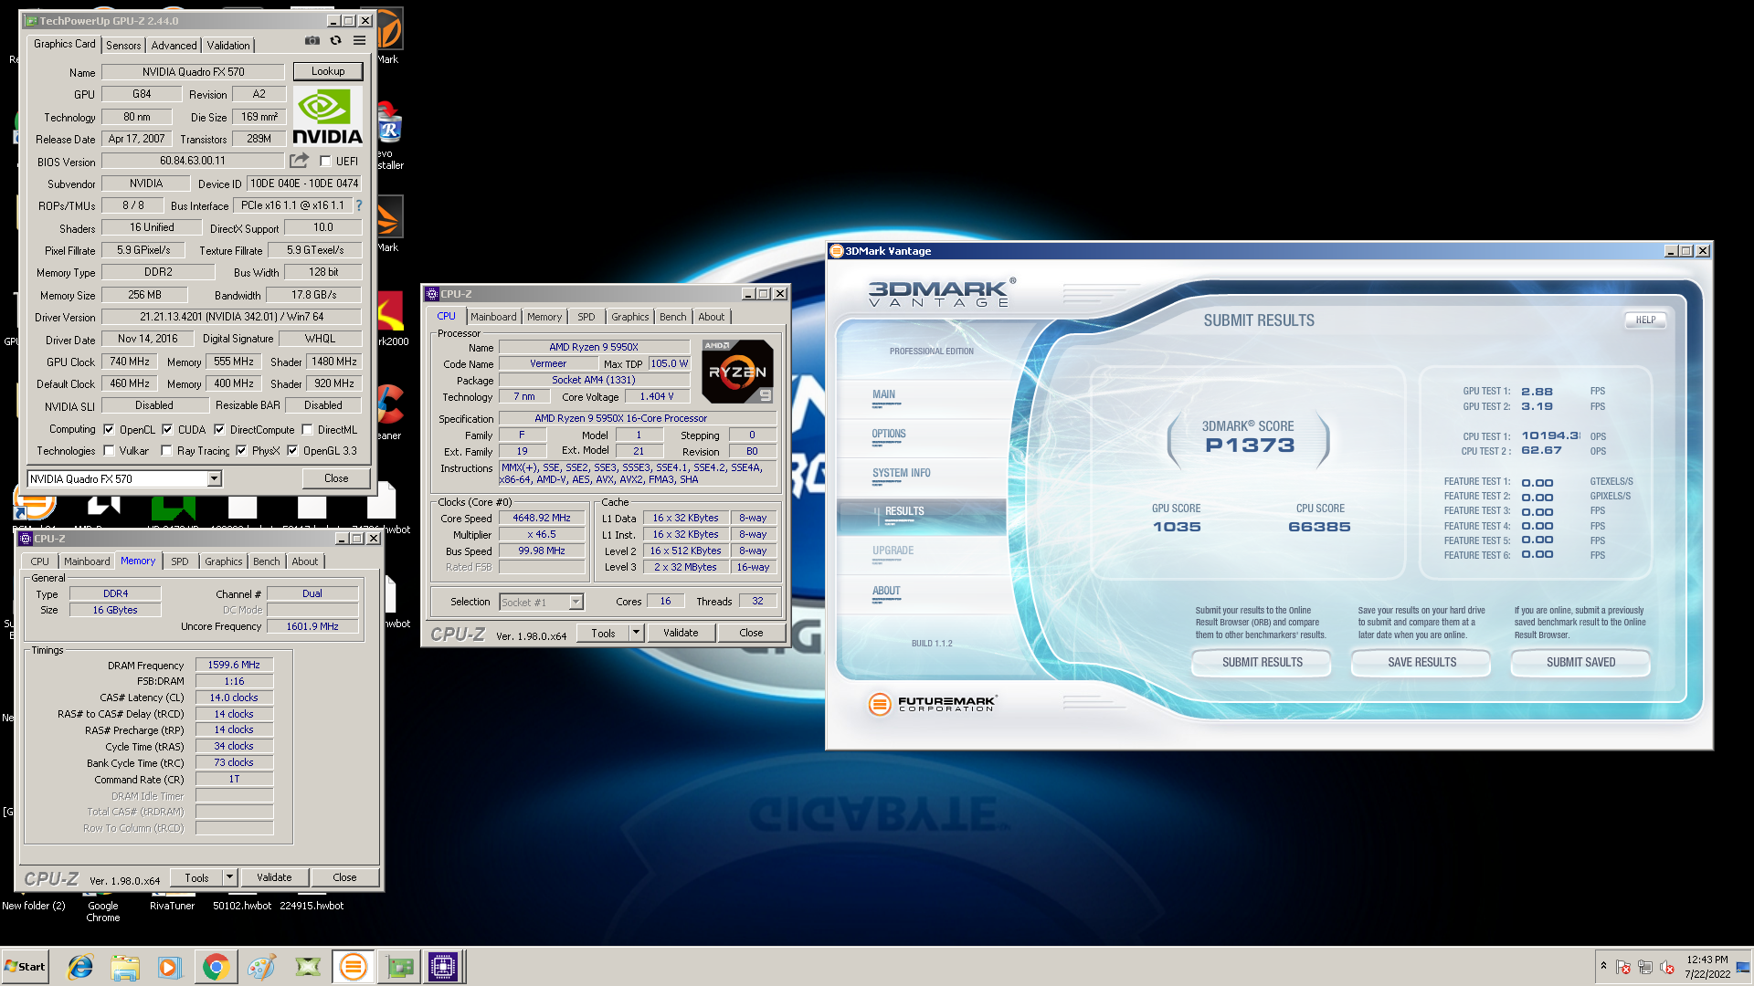Toggle the PhysX checkbox in GPU-Z
This screenshot has width=1754, height=986.
[241, 450]
